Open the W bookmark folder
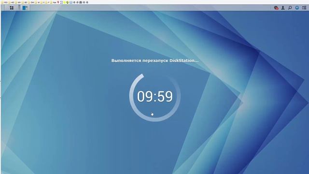Image resolution: width=309 pixels, height=174 pixels. (x=37, y=2)
